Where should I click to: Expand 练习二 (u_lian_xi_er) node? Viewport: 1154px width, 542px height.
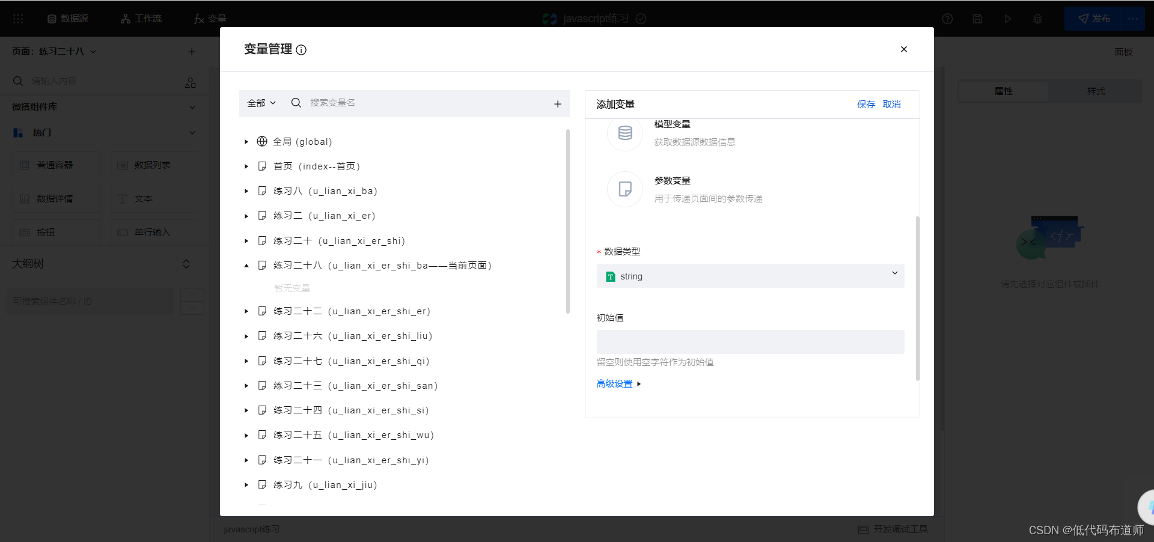coord(246,216)
